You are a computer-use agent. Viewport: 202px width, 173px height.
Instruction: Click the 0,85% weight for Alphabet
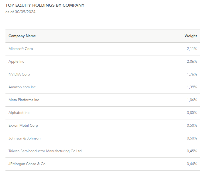click(x=192, y=113)
